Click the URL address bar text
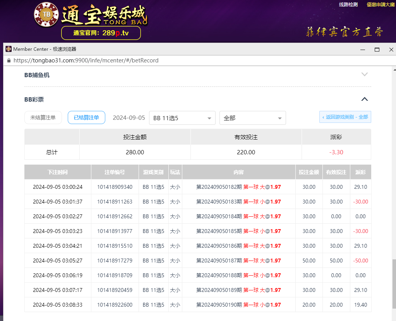This screenshot has height=321, width=396. coord(86,60)
